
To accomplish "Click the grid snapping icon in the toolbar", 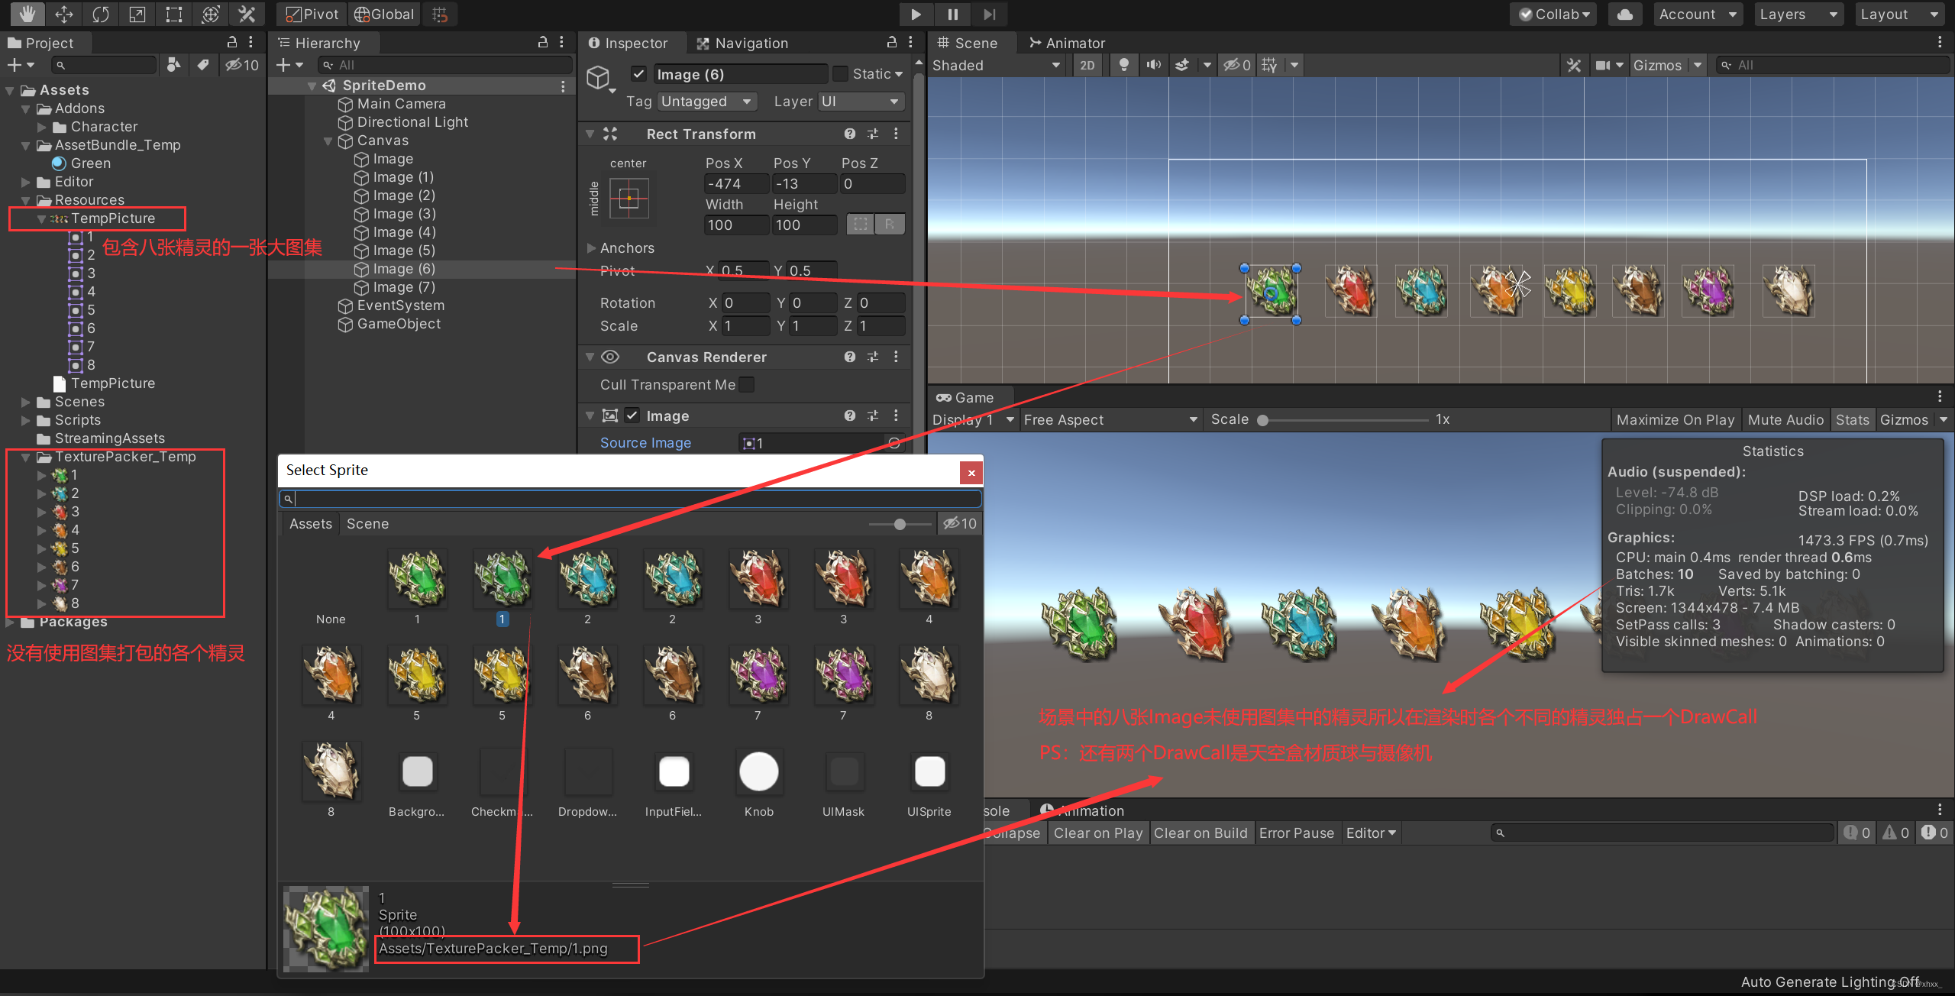I will (440, 14).
